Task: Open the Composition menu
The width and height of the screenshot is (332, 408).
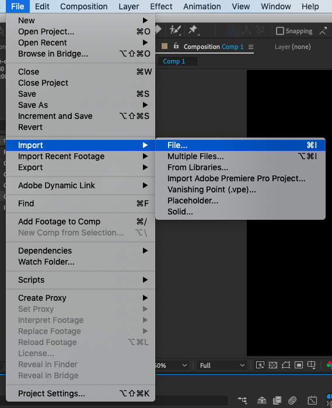Action: pos(83,6)
